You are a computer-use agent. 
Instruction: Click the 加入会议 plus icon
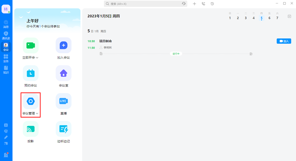click(63, 45)
